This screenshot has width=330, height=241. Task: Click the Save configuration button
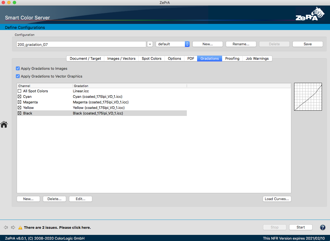[x=307, y=44]
